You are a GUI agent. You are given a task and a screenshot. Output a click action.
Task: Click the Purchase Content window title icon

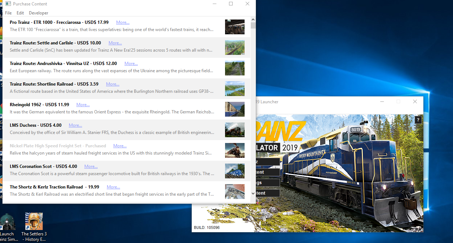[x=8, y=4]
